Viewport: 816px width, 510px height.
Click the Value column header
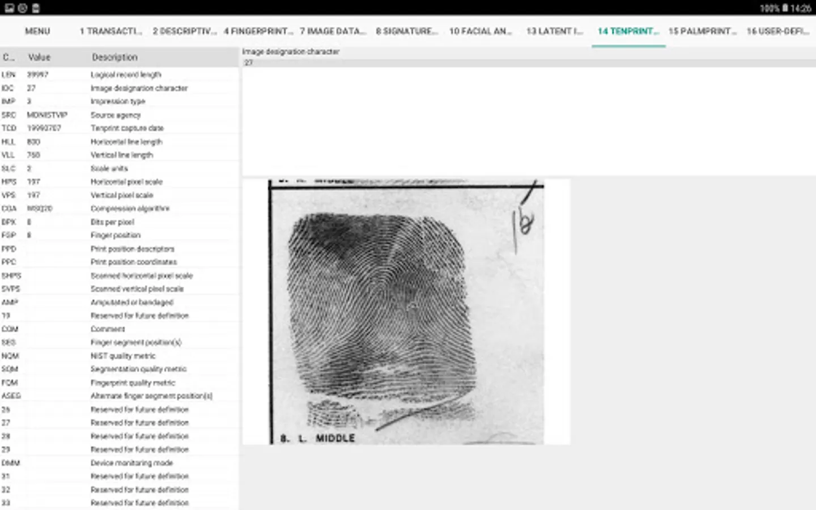(x=39, y=57)
